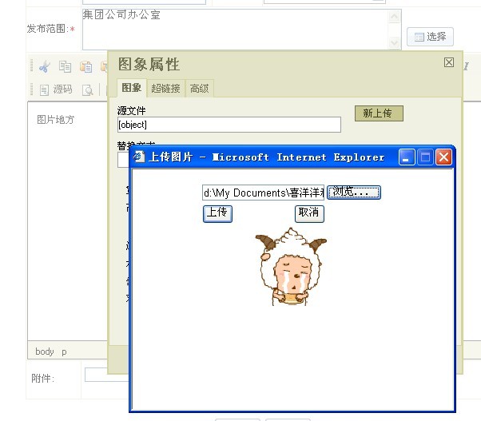This screenshot has width=481, height=421.
Task: Click the 选择 button for 发布范围
Action: [x=430, y=37]
